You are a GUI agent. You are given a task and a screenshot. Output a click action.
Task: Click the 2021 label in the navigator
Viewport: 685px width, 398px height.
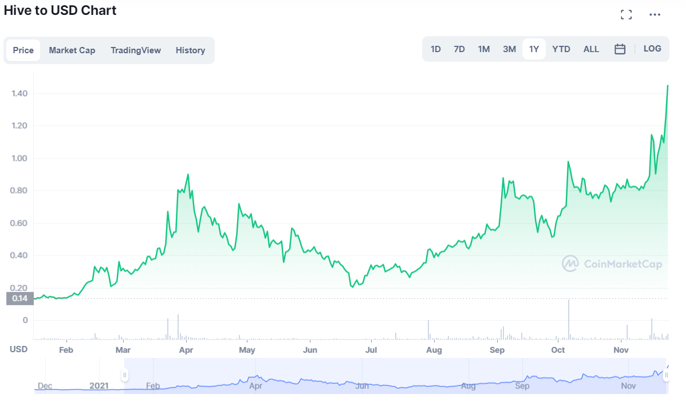(x=99, y=386)
